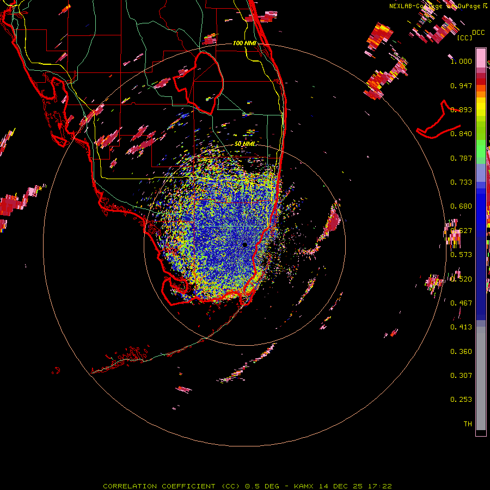Click the CORRELATION COEFFICIENT (CC) caption
Image resolution: width=490 pixels, height=490 pixels.
pos(171,486)
